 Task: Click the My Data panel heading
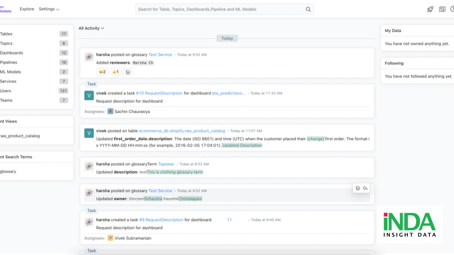pyautogui.click(x=393, y=31)
